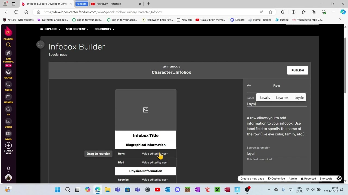The height and width of the screenshot is (195, 348).
Task: Open the Wikis sidebar icon
Action: click(8, 134)
